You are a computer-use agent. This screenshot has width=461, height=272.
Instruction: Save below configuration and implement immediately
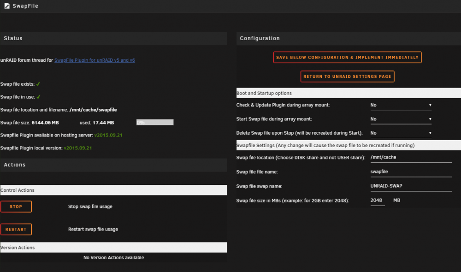pyautogui.click(x=347, y=57)
